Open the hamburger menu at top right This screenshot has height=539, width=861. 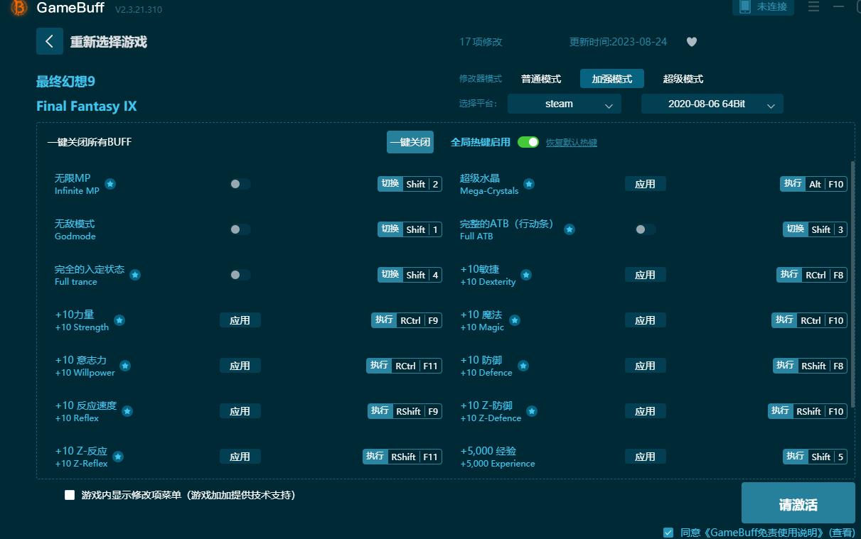point(813,7)
